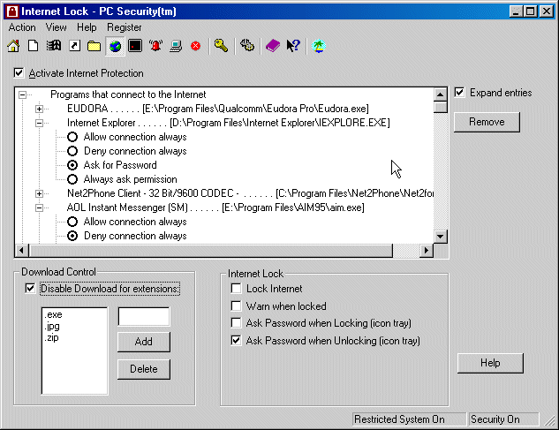
Task: Select .jpg in extensions list
Action: pos(52,326)
